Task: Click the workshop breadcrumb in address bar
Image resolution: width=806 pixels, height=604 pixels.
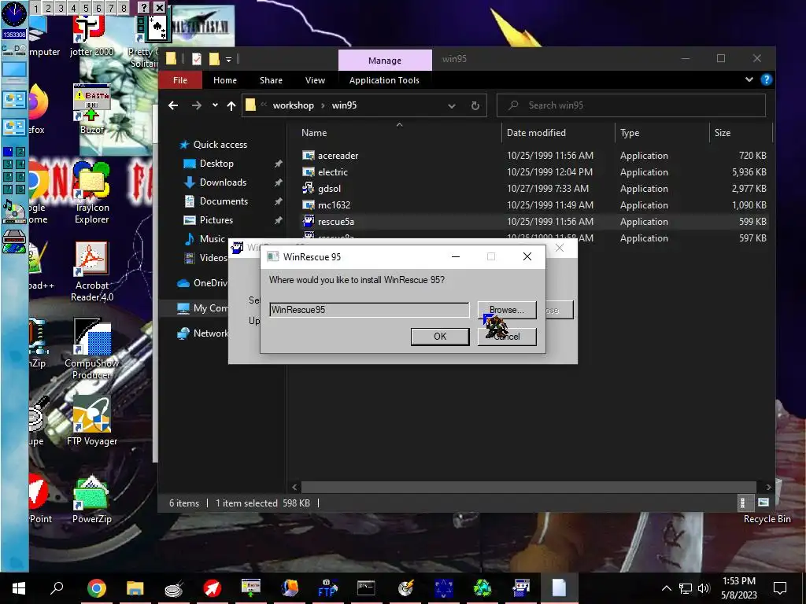Action: pyautogui.click(x=293, y=105)
